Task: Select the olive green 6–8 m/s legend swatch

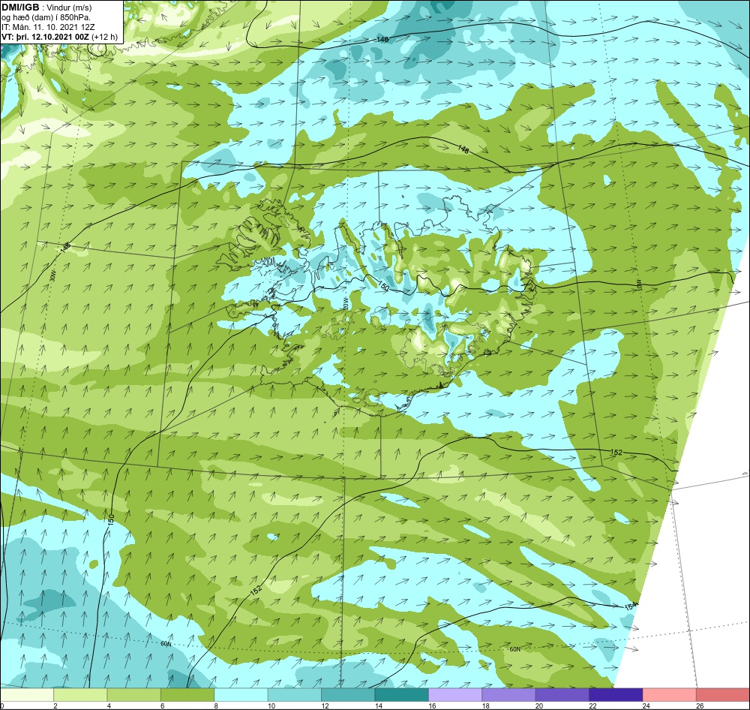Action: tap(187, 695)
